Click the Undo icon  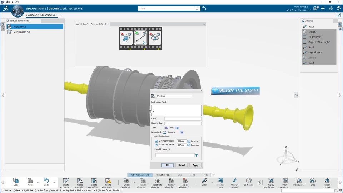(46, 181)
